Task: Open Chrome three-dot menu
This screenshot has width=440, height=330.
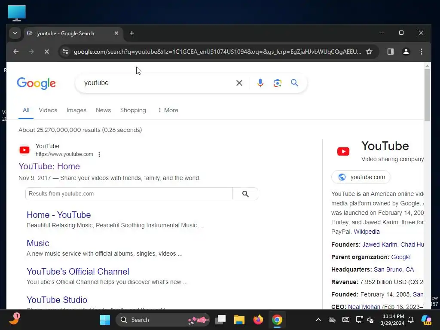Action: (421, 52)
